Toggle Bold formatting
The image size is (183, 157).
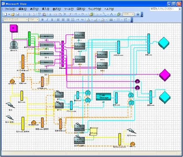pos(42,20)
